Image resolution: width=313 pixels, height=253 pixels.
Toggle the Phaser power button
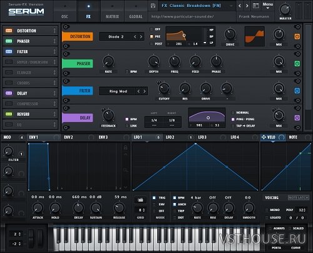tap(297, 63)
